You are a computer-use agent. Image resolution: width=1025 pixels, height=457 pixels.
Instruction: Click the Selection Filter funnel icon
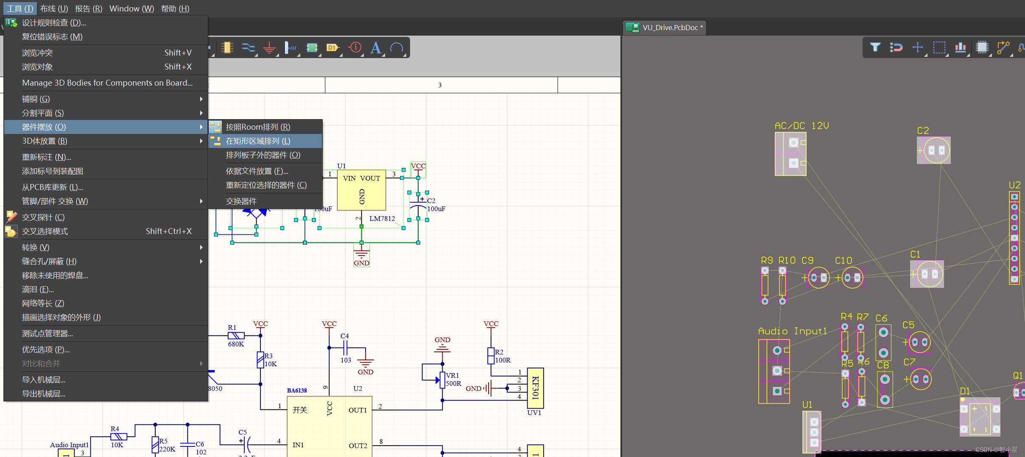(875, 47)
